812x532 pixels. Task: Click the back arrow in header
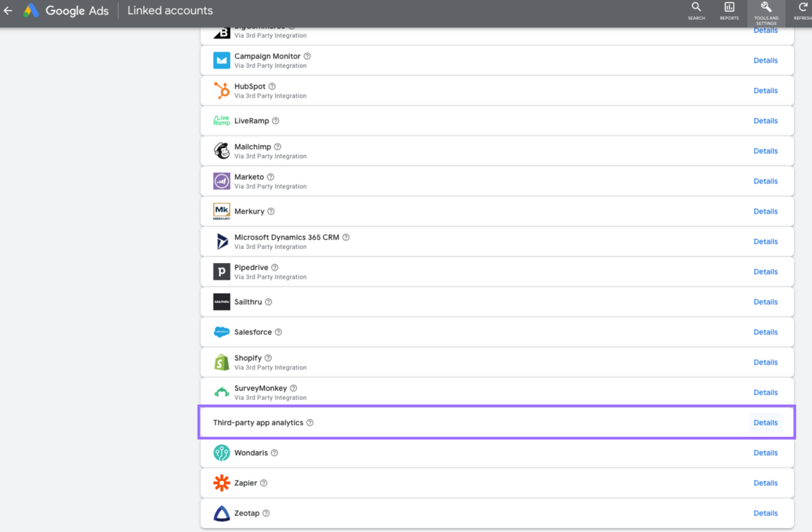pos(8,11)
